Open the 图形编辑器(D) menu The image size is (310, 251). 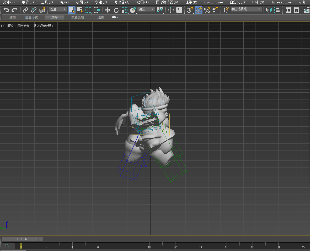167,2
